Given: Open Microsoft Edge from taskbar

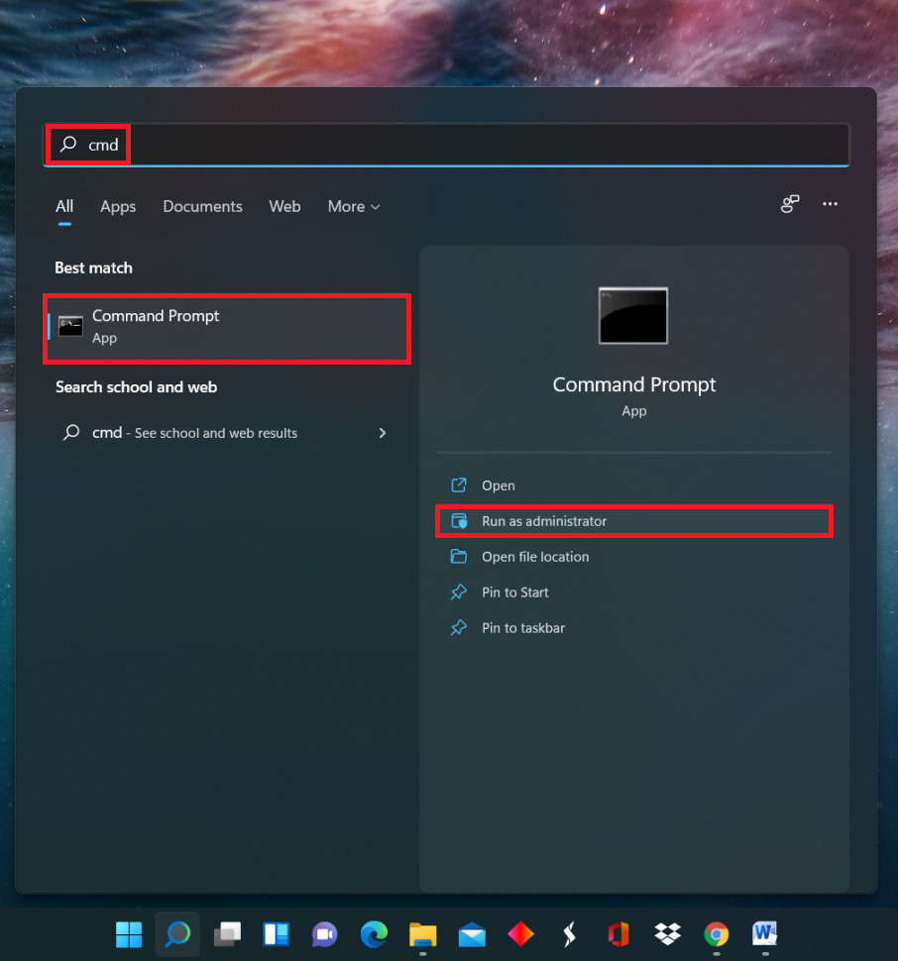Looking at the screenshot, I should pyautogui.click(x=374, y=934).
